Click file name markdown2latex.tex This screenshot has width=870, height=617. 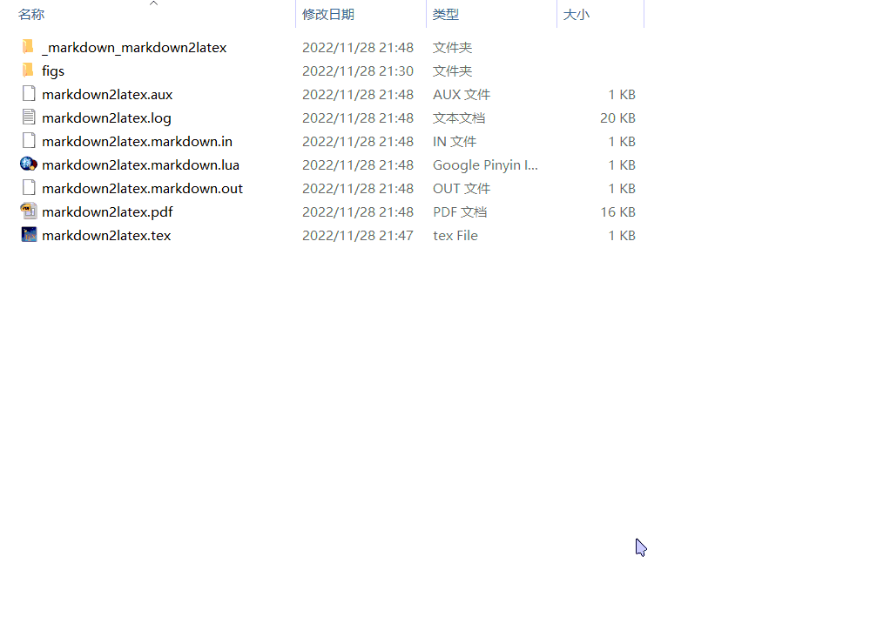coord(106,236)
